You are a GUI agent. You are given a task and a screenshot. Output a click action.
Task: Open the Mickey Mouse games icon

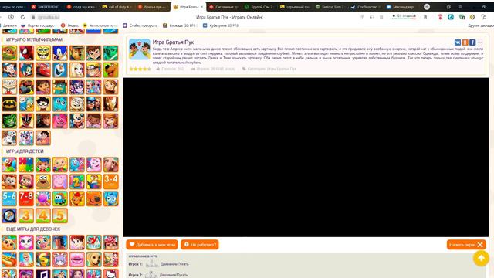pos(77,120)
